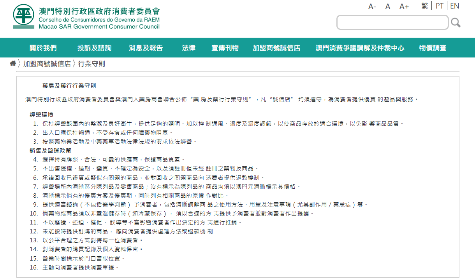The width and height of the screenshot is (475, 280).
Task: Switch language to Traditional Chinese 繁
Action: pos(425,6)
